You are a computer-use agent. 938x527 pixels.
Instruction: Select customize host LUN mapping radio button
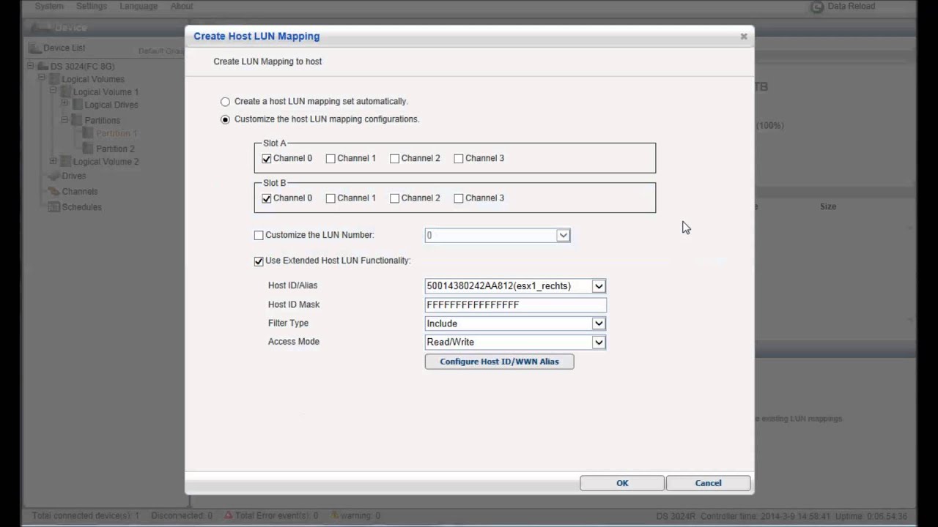coord(225,119)
